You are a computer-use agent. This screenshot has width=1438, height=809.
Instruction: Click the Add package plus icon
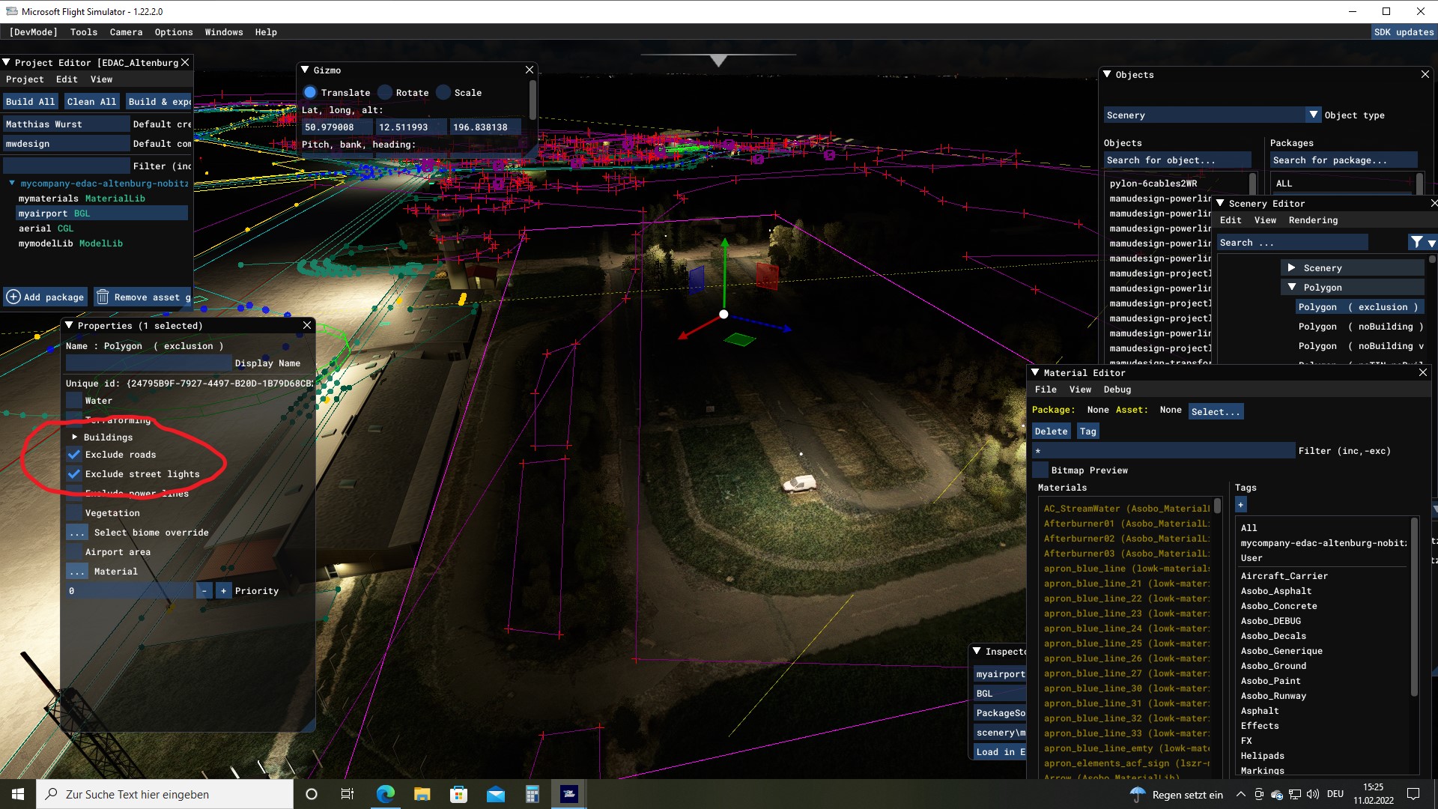click(x=13, y=297)
